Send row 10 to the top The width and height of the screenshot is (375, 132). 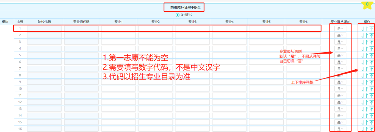(x=372, y=89)
